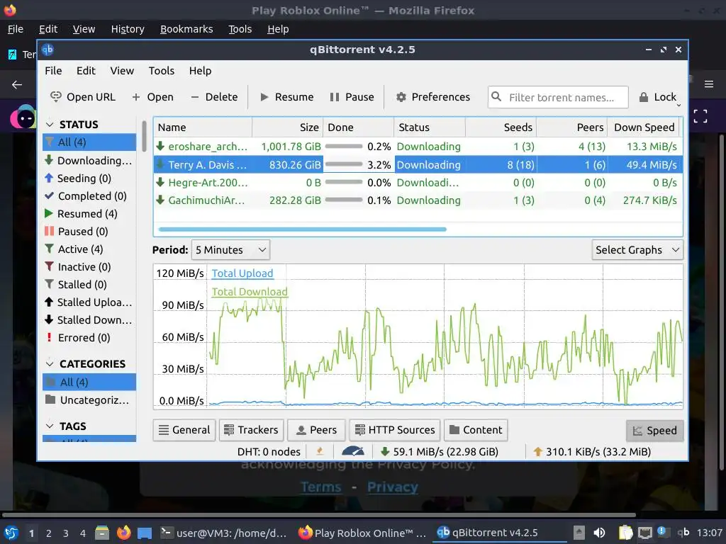The image size is (726, 544).
Task: Filter by Paused (0) status
Action: coord(89,232)
